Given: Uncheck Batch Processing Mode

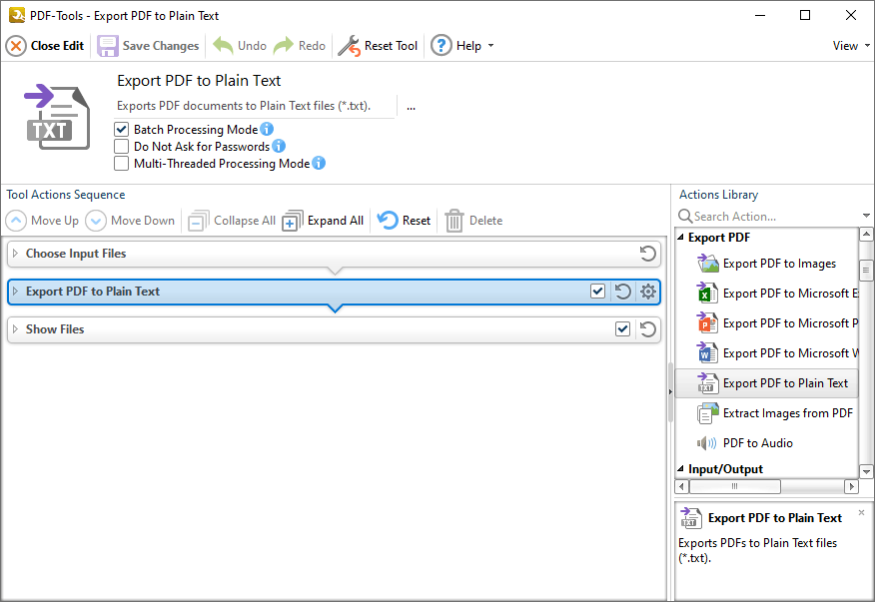Looking at the screenshot, I should coord(121,130).
